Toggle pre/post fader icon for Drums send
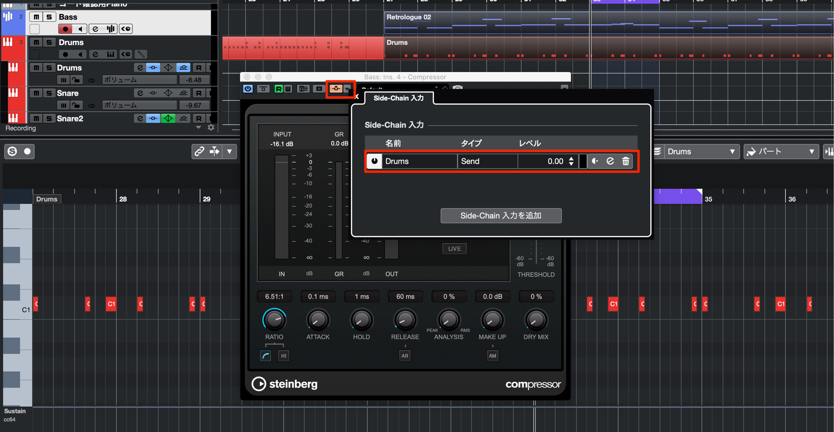The image size is (834, 432). tap(595, 161)
